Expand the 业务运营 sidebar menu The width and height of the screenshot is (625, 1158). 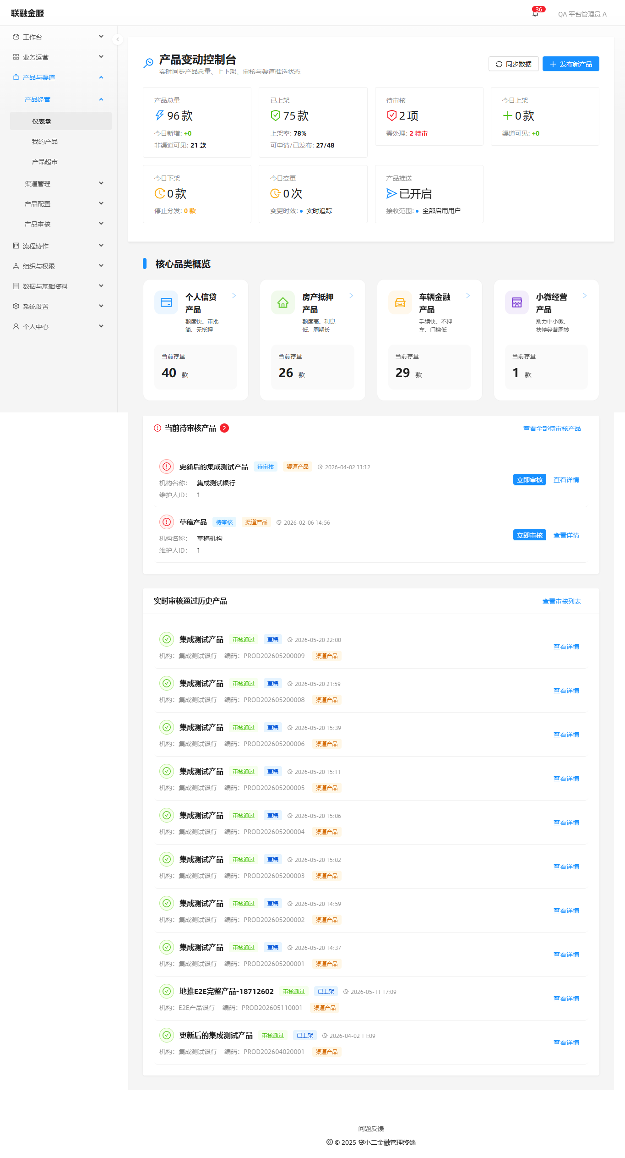[59, 57]
